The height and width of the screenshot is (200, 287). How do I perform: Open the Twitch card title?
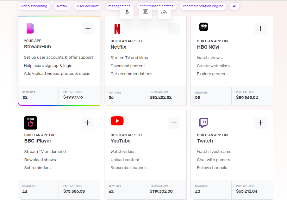(205, 141)
